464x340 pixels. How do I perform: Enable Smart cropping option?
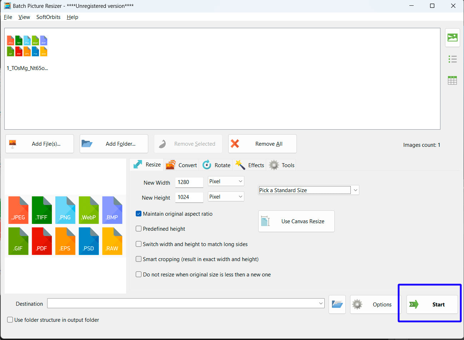point(139,259)
